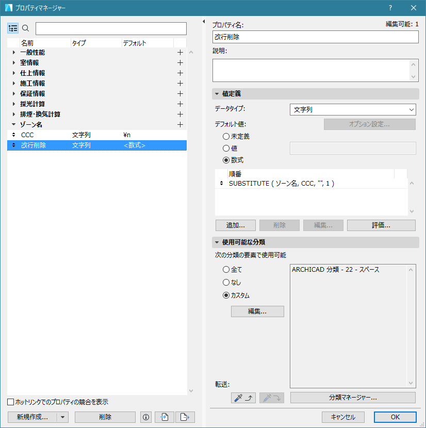Click the reorder handle of SUBSTITUTE expression
Screen dimensions: 426x428
point(221,183)
